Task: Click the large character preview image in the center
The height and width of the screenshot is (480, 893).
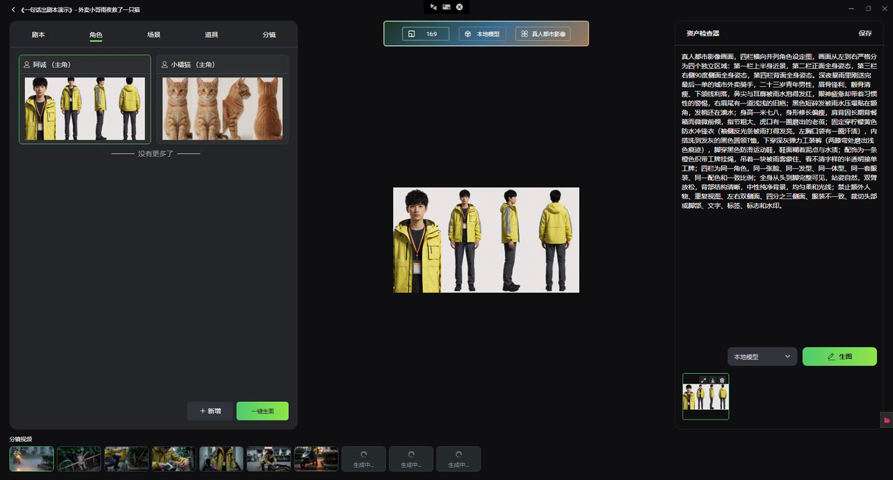Action: tap(486, 240)
